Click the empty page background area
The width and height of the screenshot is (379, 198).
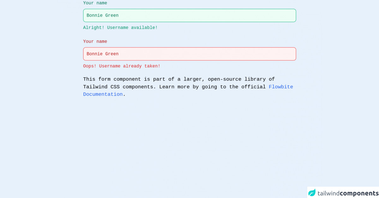click(x=189, y=141)
